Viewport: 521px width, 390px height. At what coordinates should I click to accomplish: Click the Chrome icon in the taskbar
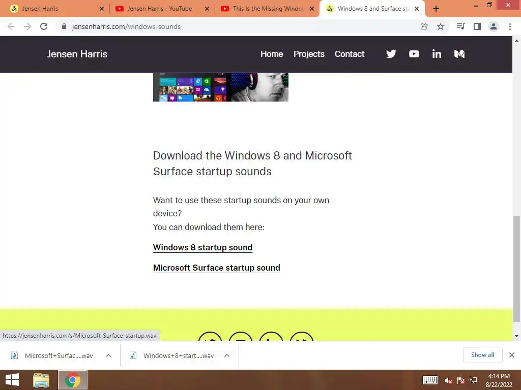(73, 380)
